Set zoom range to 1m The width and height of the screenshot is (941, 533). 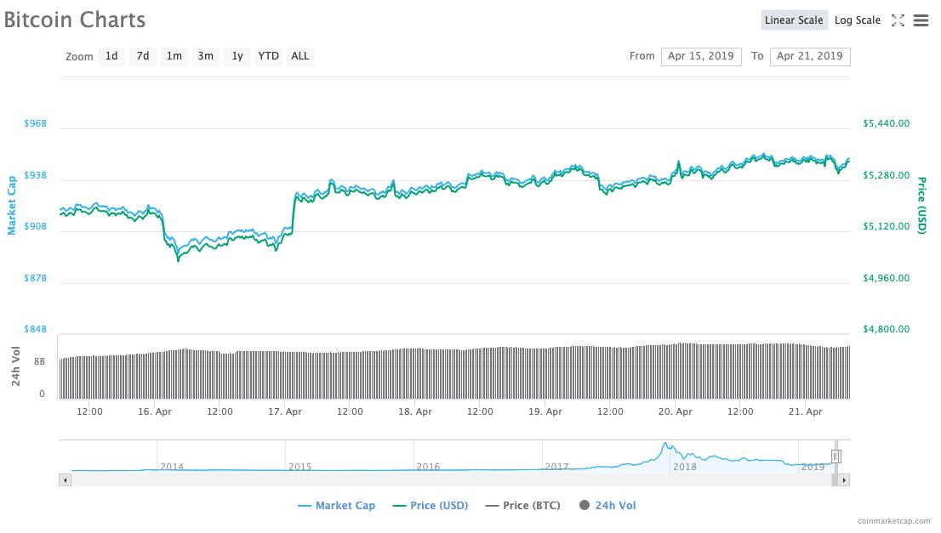174,56
